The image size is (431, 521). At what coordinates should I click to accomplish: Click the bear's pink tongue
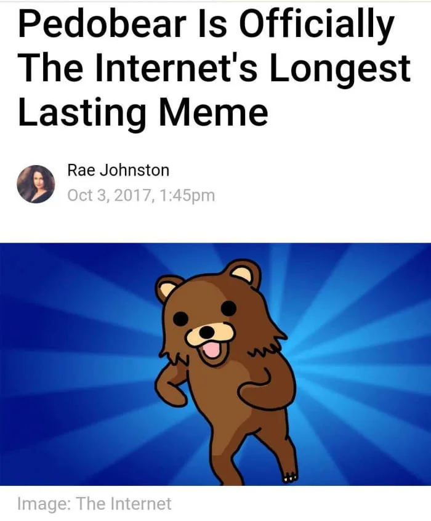211,350
